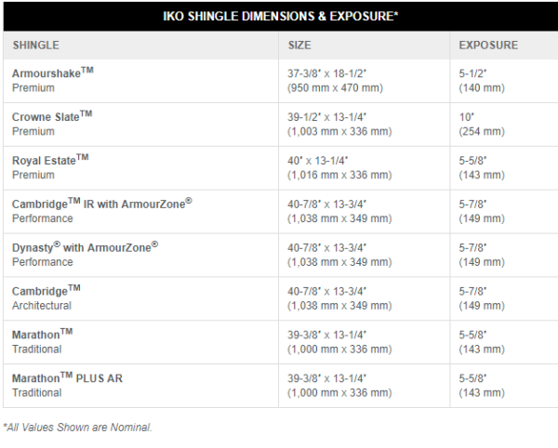
Task: Select the Armourshake Premium shingle name
Action: 53,72
